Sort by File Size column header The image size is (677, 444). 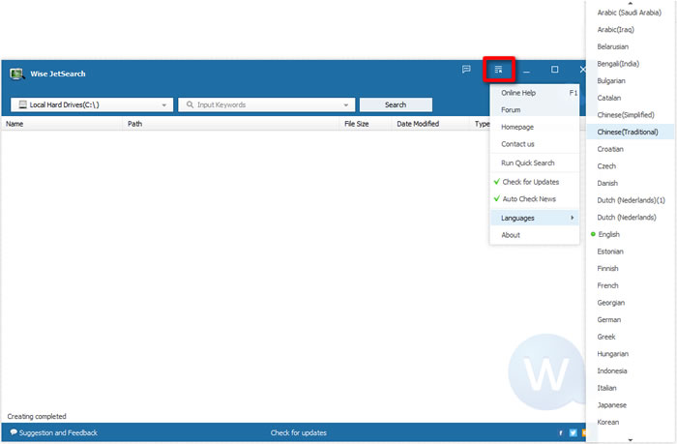click(x=366, y=124)
